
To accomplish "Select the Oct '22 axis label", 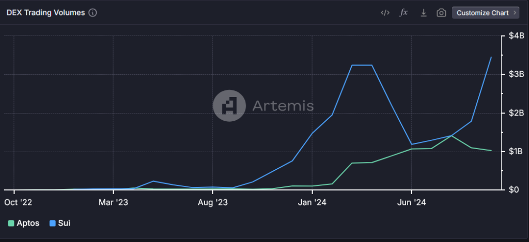I will coord(18,203).
